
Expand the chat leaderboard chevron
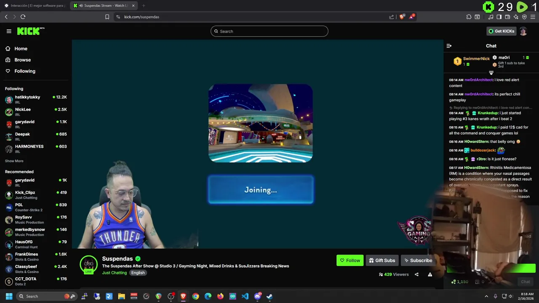(x=491, y=73)
